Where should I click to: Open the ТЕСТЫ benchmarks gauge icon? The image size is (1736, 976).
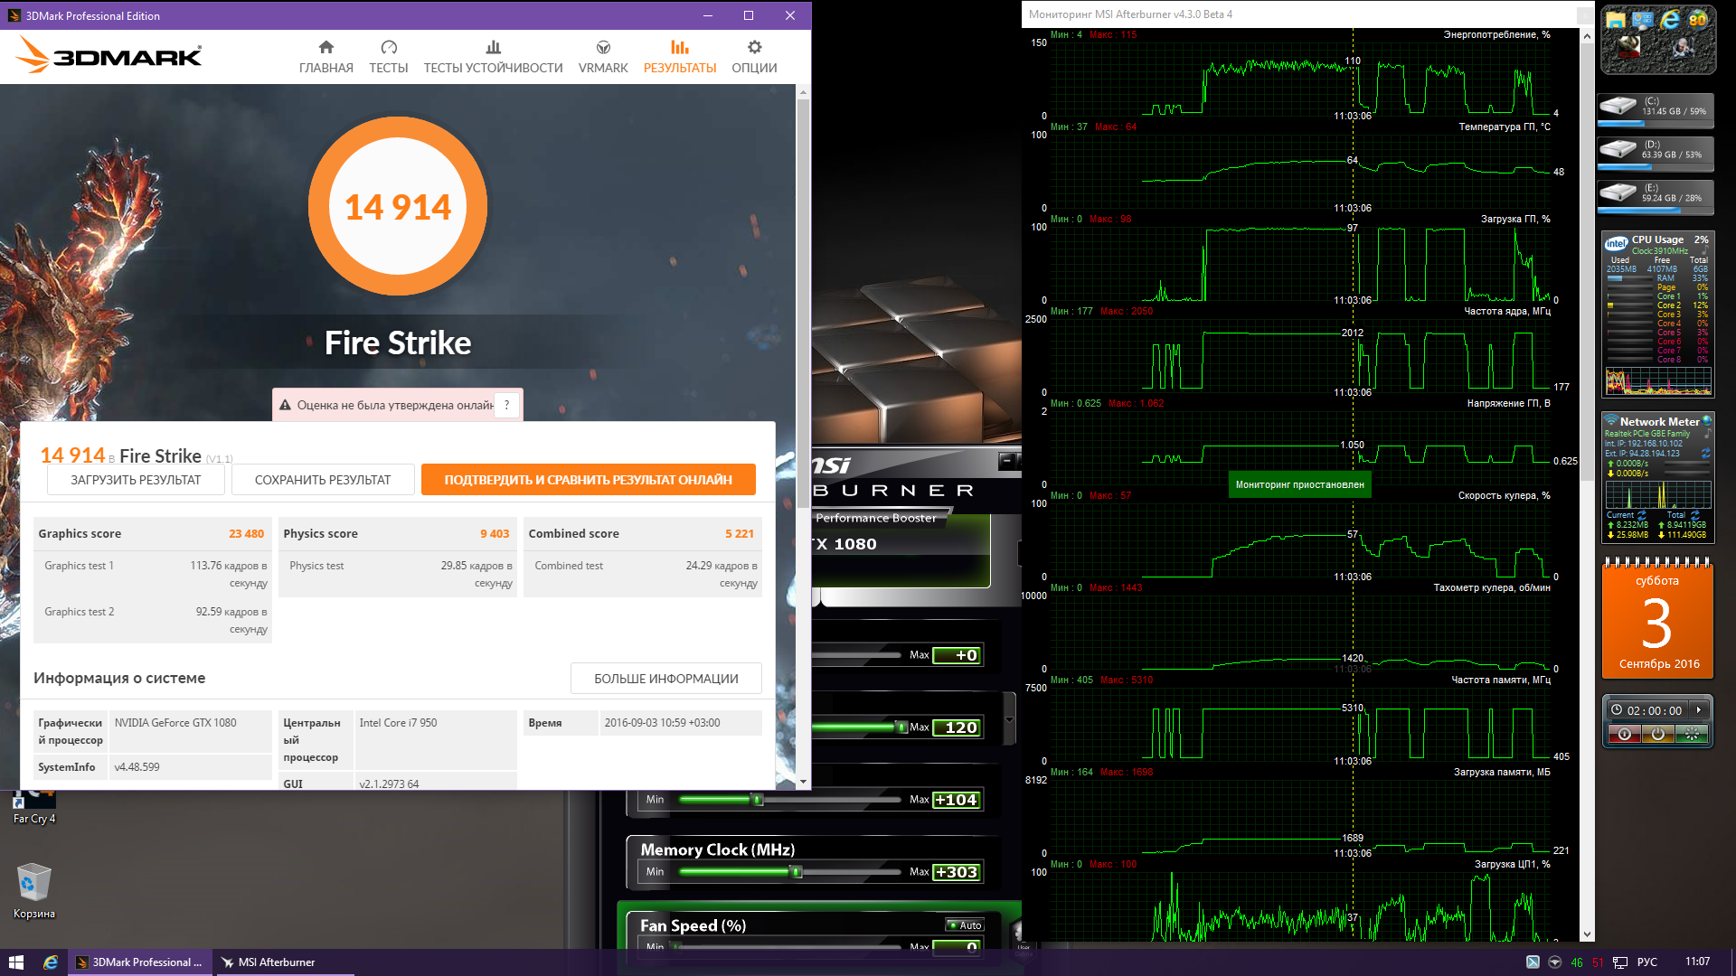tap(389, 48)
